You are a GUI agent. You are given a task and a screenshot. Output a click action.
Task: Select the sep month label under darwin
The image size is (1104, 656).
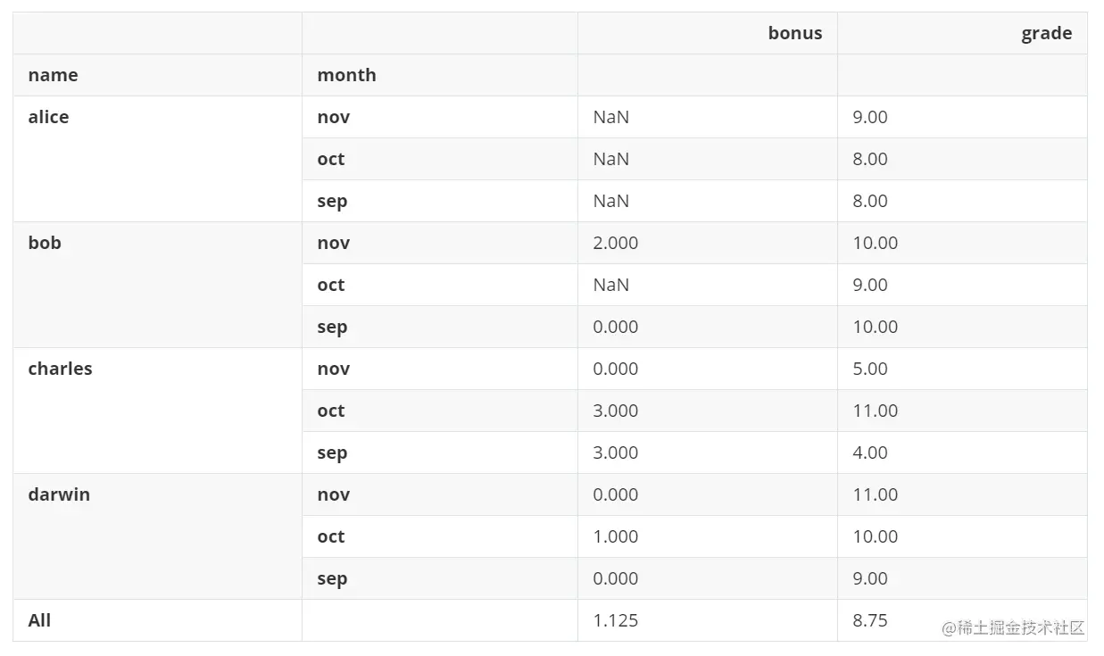click(331, 579)
